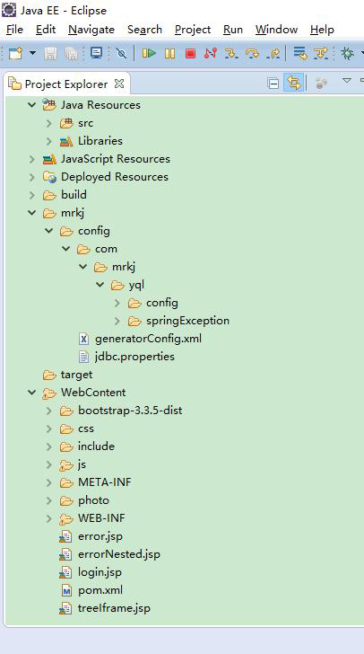
Task: Click the Disconnect toolbar icon
Action: click(x=211, y=53)
